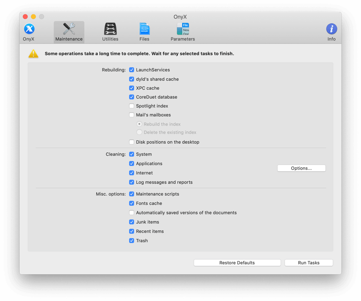Switch to the Parameters tab
This screenshot has width=361, height=301.
tap(182, 29)
